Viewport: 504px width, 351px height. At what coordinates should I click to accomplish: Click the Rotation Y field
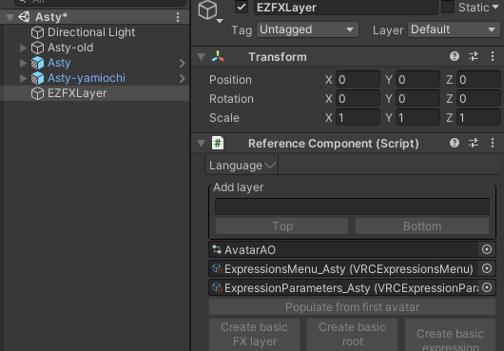tap(417, 98)
